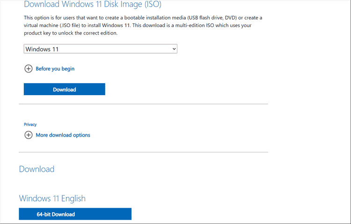Click the 64-bit Download button
The width and height of the screenshot is (351, 224).
(x=75, y=214)
